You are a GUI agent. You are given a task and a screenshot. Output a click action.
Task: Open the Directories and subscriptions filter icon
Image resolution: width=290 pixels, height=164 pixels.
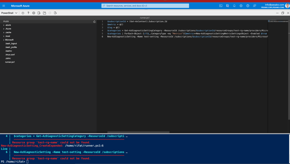tap(227, 6)
